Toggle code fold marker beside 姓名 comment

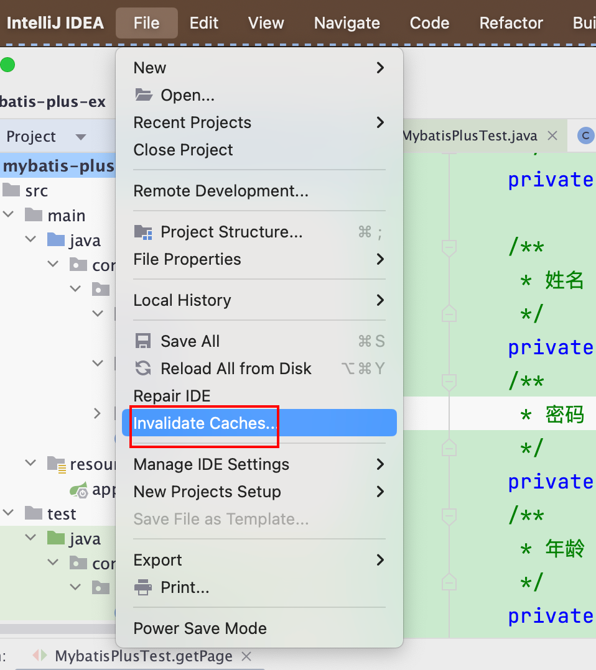pyautogui.click(x=449, y=248)
